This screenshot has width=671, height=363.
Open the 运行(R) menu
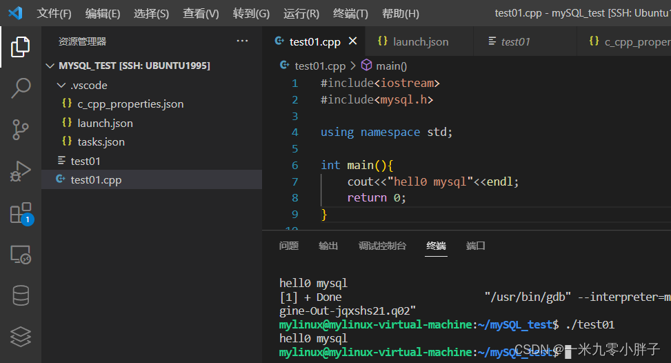[x=301, y=14]
